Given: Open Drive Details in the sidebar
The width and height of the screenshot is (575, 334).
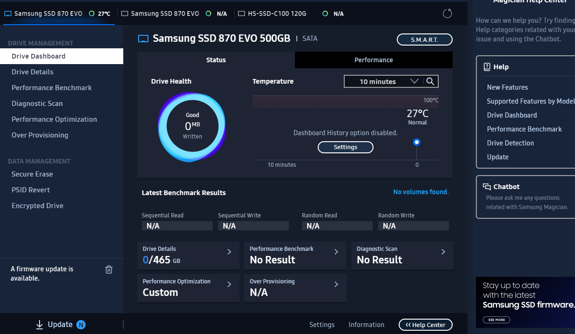Looking at the screenshot, I should pos(61,72).
